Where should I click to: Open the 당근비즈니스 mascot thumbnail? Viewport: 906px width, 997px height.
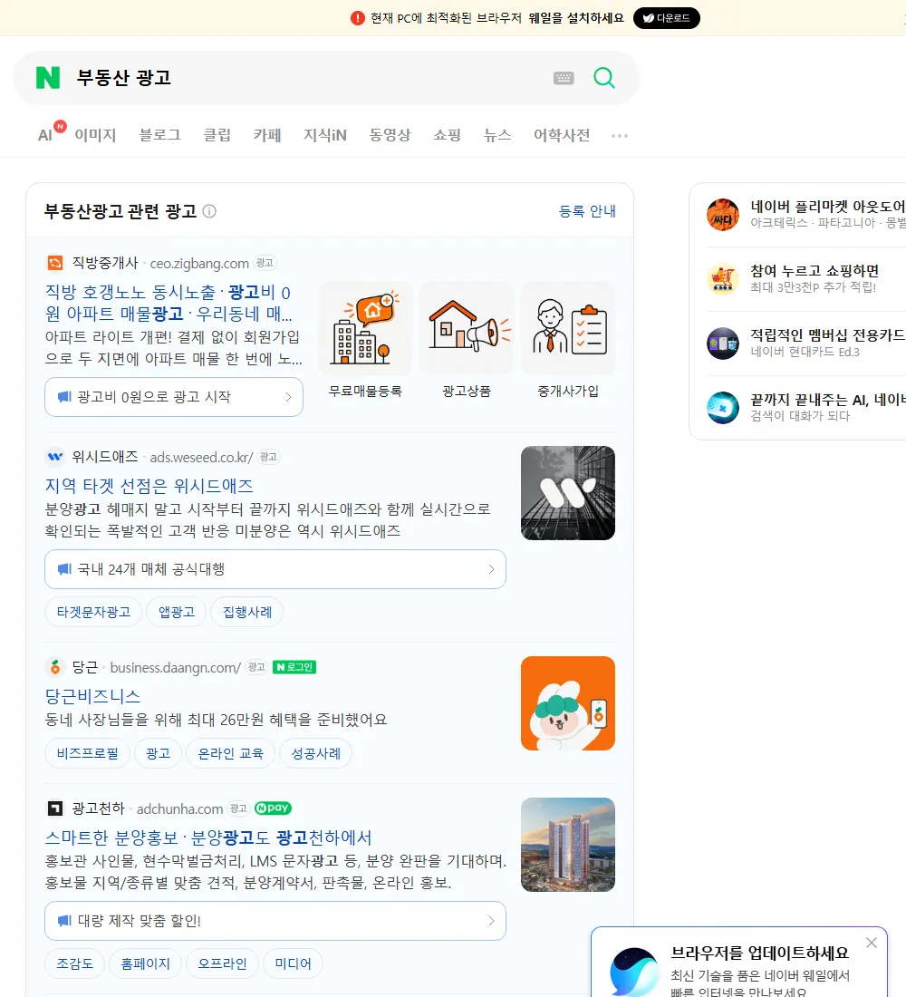point(568,703)
